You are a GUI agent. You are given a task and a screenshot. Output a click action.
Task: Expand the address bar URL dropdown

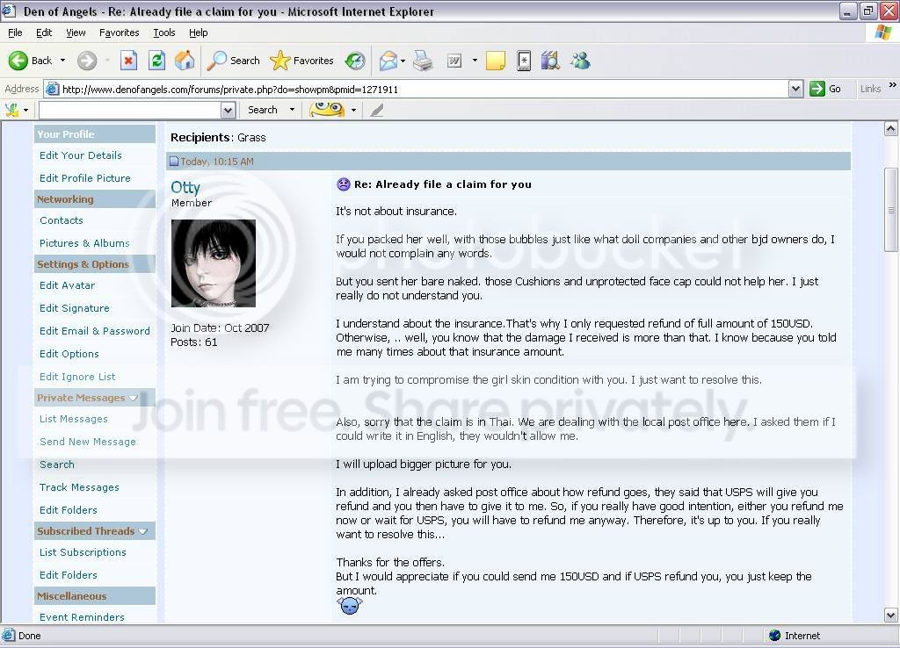point(795,89)
